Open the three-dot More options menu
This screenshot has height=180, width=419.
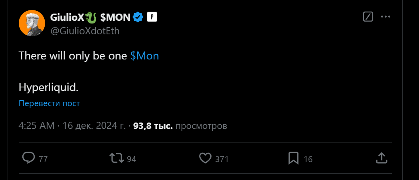click(385, 17)
